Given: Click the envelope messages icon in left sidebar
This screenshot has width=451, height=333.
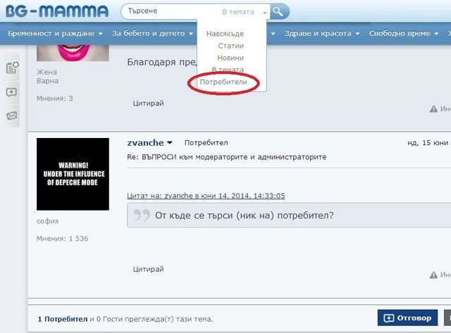Looking at the screenshot, I should pos(12,115).
